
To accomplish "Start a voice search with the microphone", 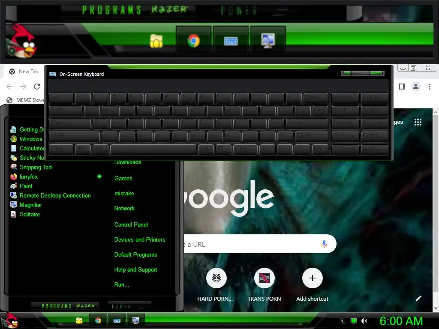I will [324, 244].
